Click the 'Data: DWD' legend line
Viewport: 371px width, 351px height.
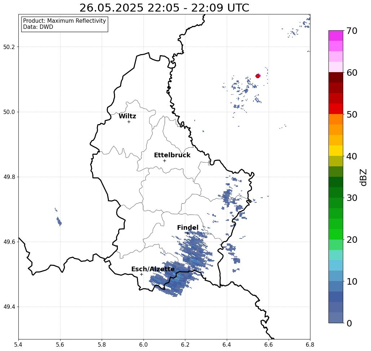pos(38,27)
